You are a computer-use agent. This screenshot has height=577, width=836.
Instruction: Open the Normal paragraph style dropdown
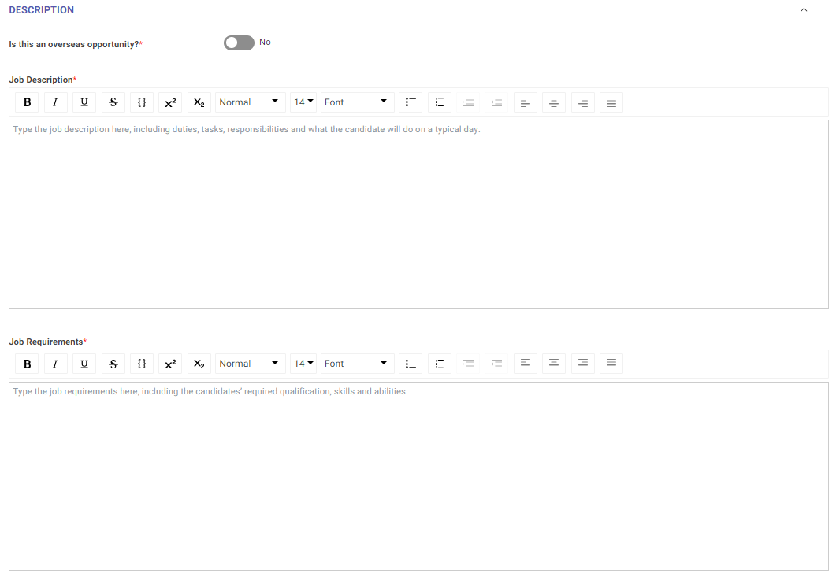[250, 102]
